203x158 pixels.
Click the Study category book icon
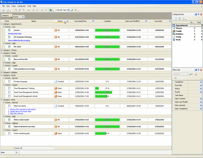click(x=174, y=37)
